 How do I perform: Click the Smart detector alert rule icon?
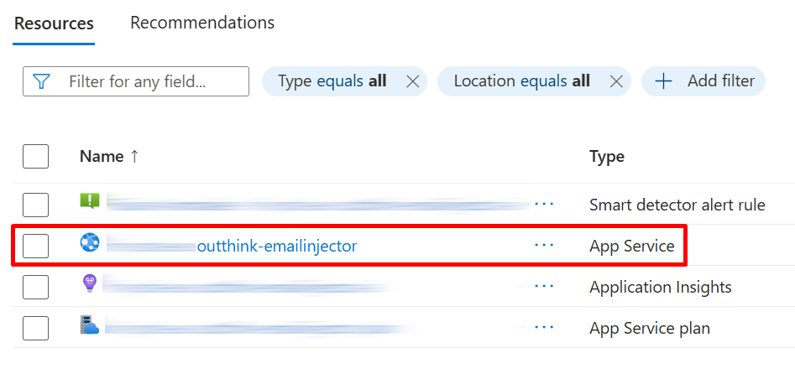pos(90,202)
